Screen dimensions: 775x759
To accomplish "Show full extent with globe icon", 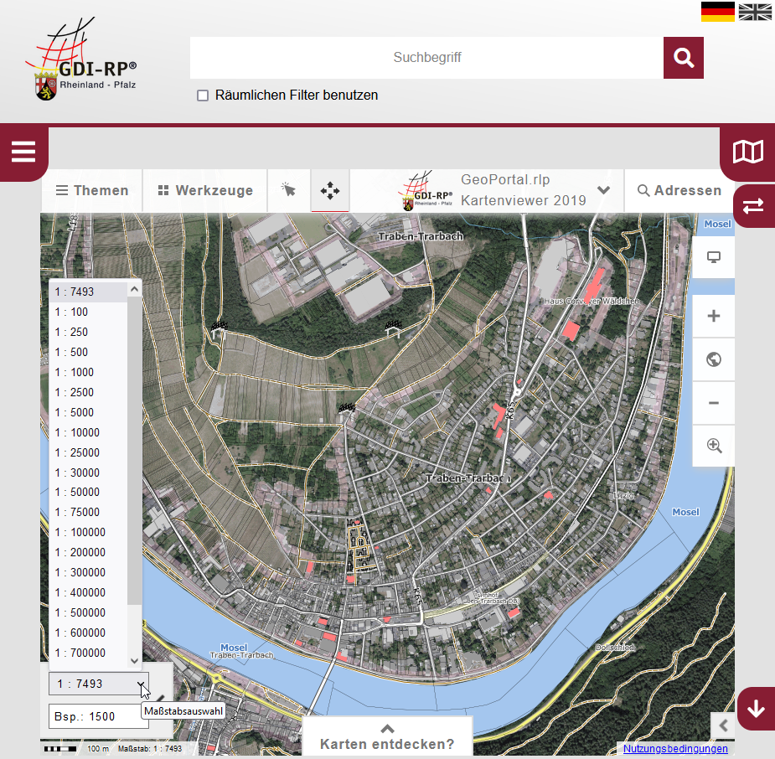I will 713,359.
